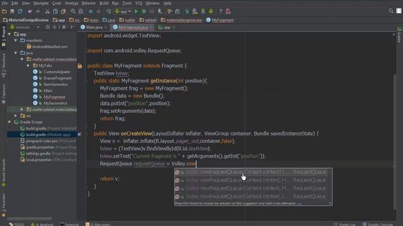Expand the res folder node
This screenshot has width=403, height=226.
coord(16,116)
